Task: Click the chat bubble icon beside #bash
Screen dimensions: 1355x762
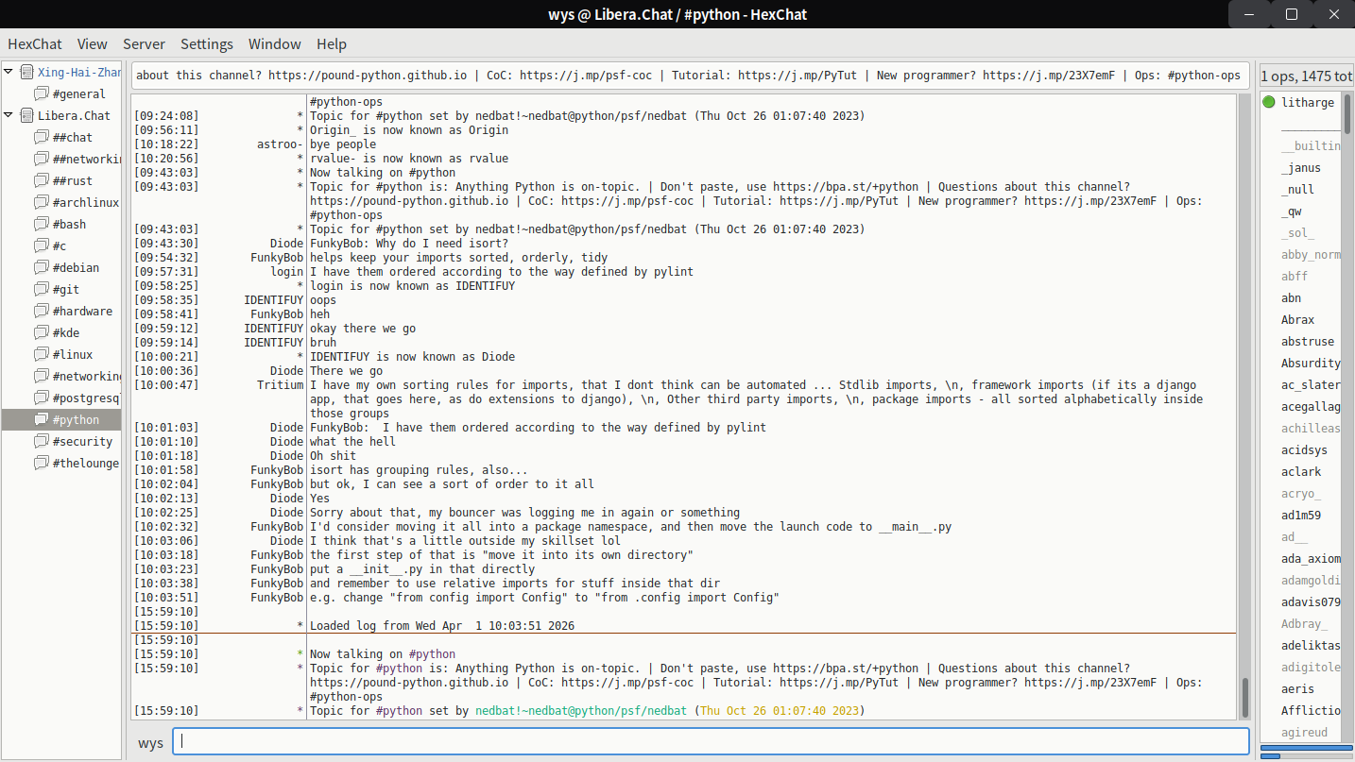Action: point(41,225)
